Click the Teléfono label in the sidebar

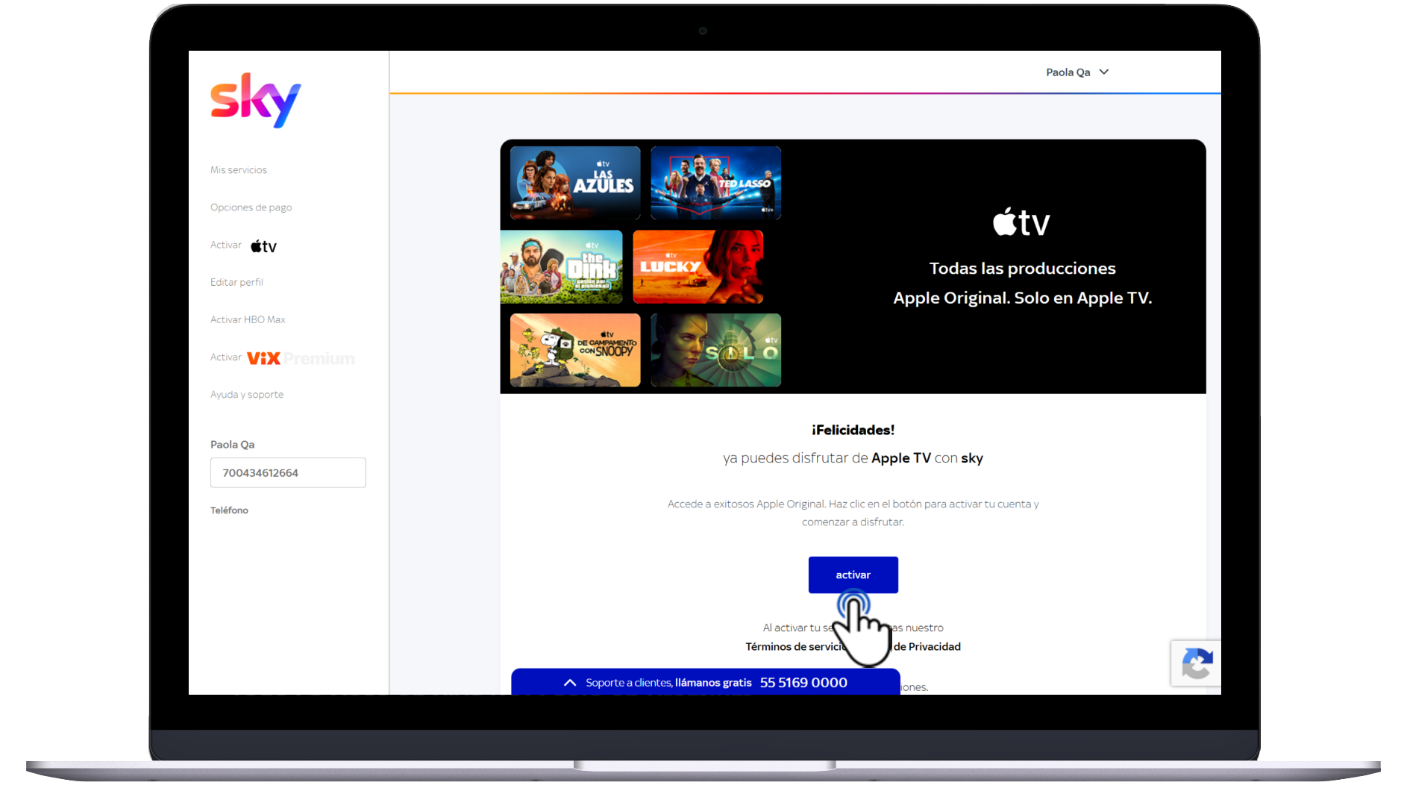coord(229,510)
